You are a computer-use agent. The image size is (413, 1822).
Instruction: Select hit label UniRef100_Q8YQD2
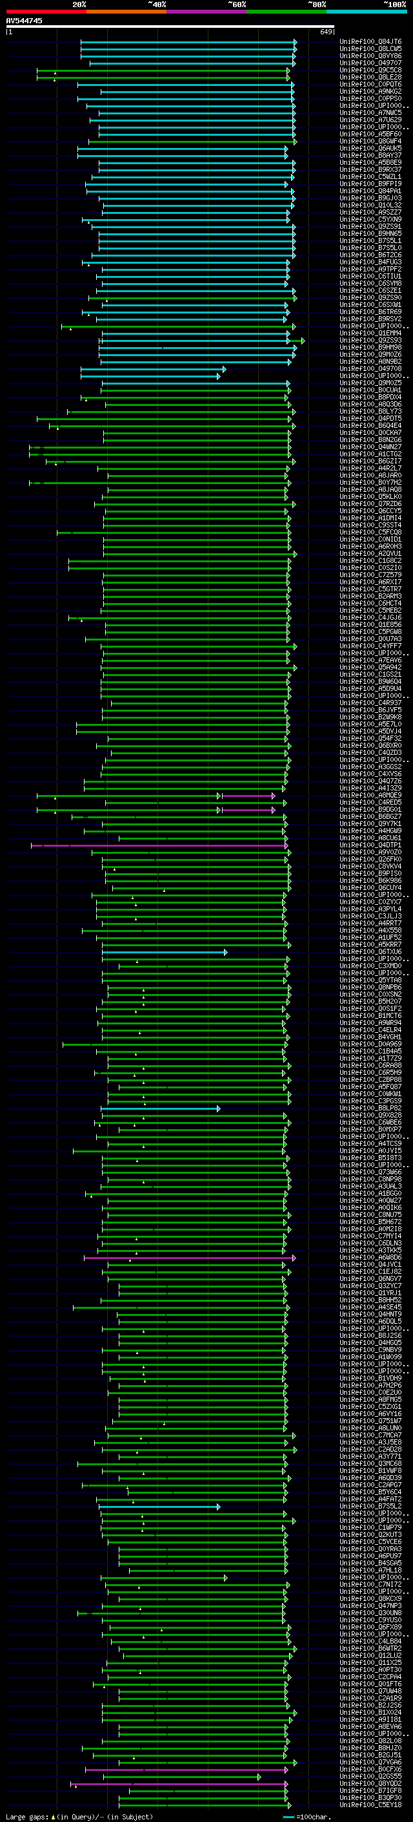point(370,1783)
